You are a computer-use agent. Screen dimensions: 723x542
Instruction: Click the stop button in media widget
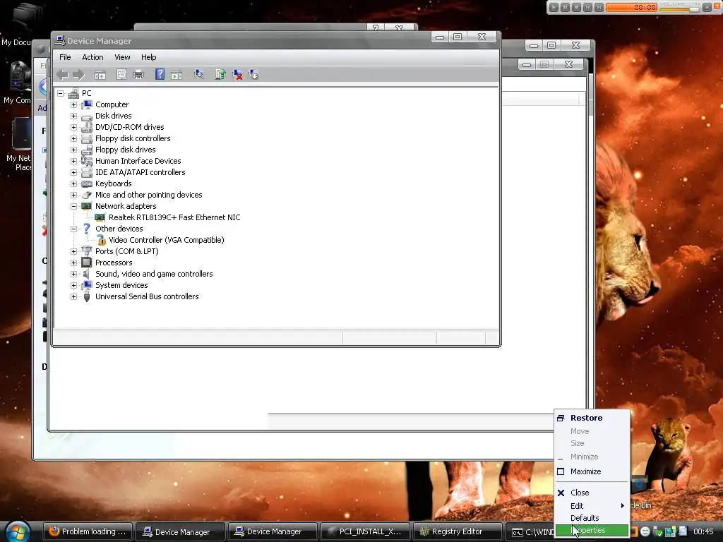pos(576,7)
